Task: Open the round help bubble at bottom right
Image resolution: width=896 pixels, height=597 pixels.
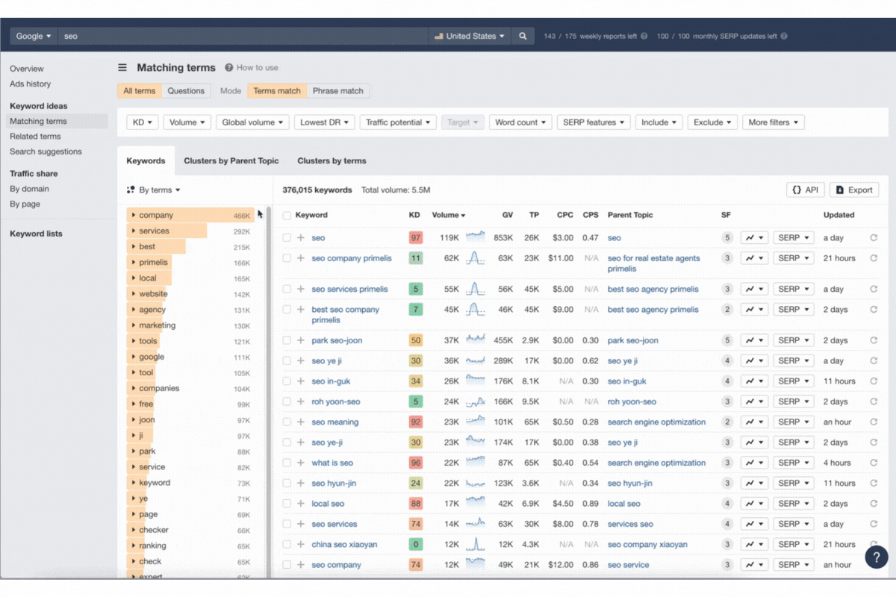Action: (x=877, y=557)
